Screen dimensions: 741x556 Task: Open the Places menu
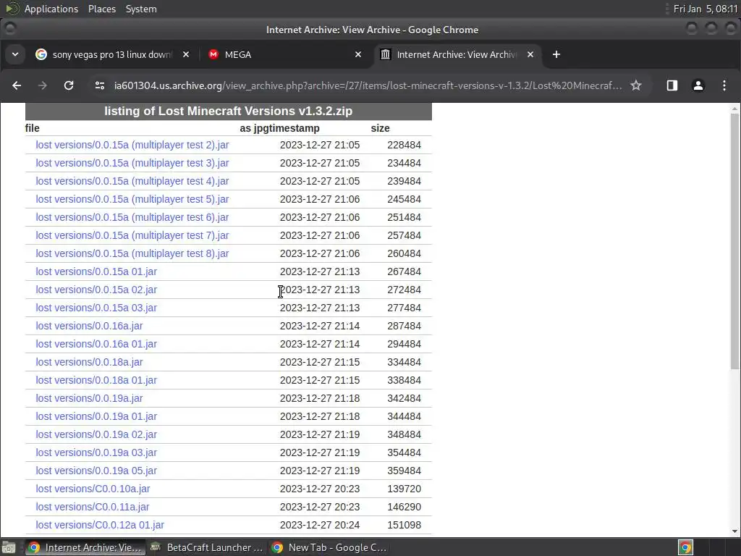(101, 9)
